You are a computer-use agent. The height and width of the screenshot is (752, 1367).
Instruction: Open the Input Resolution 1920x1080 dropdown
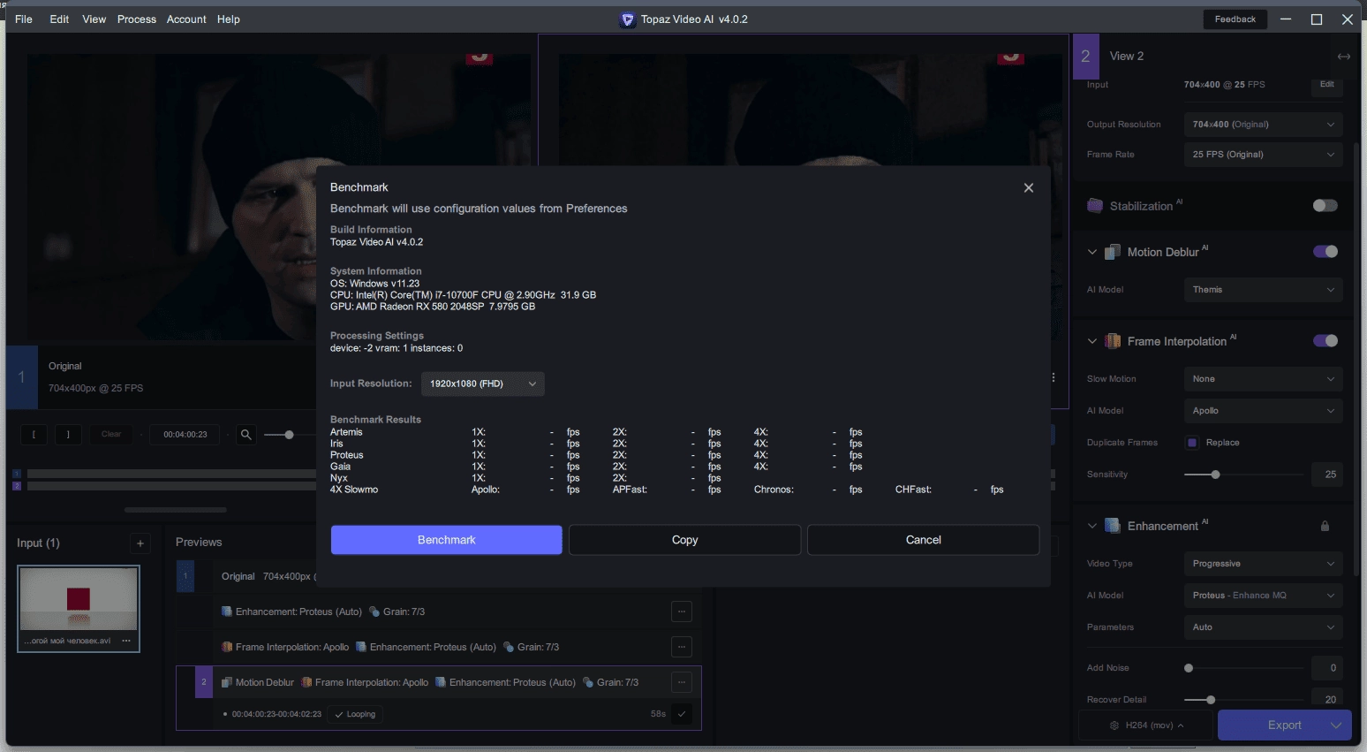click(482, 384)
